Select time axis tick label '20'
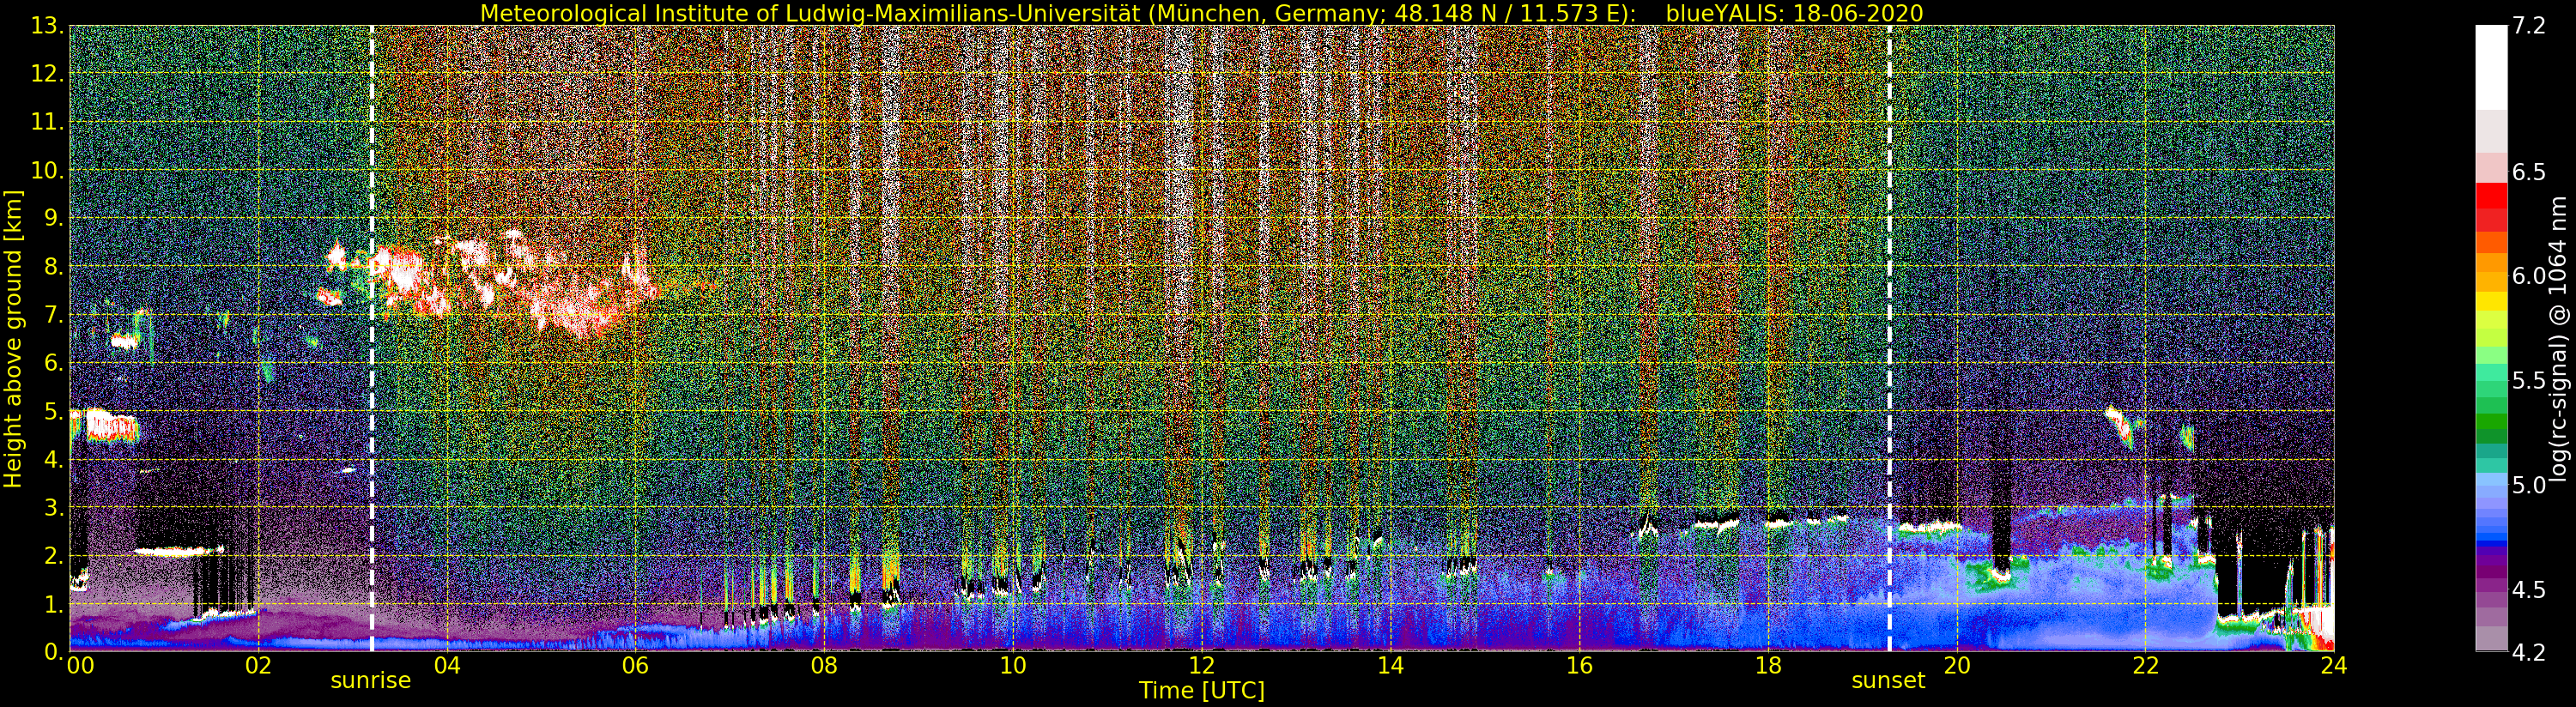Screen dimensions: 2576x707 pos(1957,665)
